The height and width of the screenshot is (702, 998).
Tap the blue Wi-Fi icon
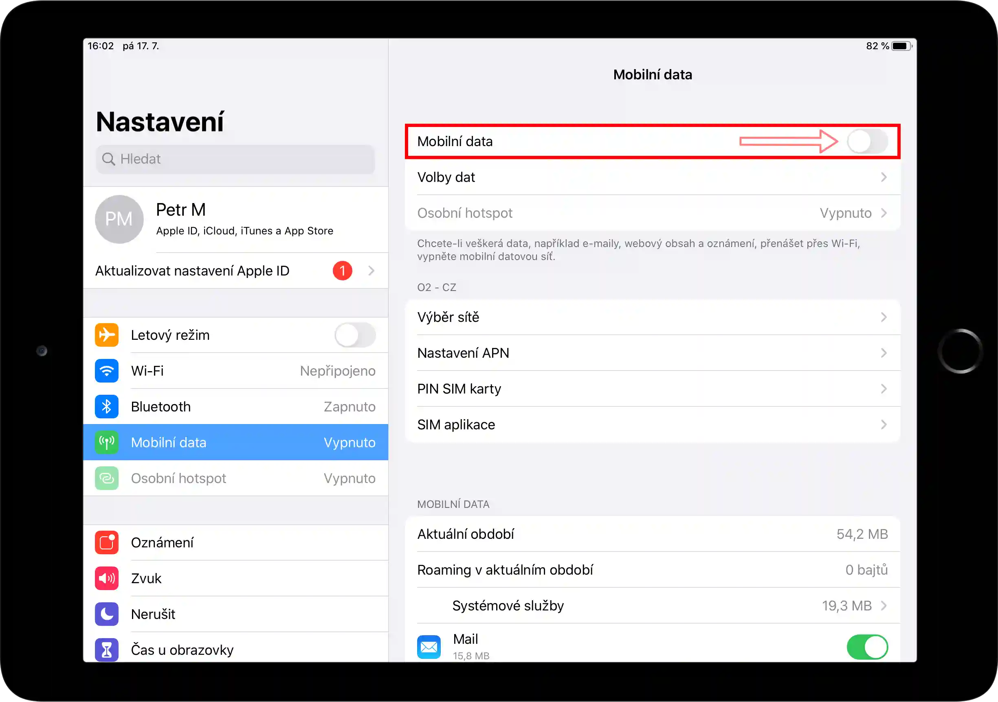tap(106, 371)
